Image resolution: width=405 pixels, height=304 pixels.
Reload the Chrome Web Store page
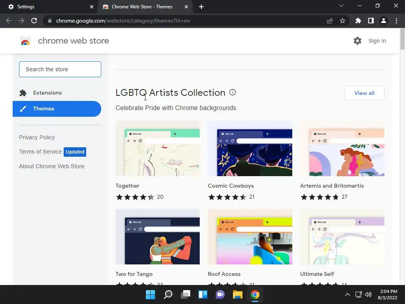(34, 21)
